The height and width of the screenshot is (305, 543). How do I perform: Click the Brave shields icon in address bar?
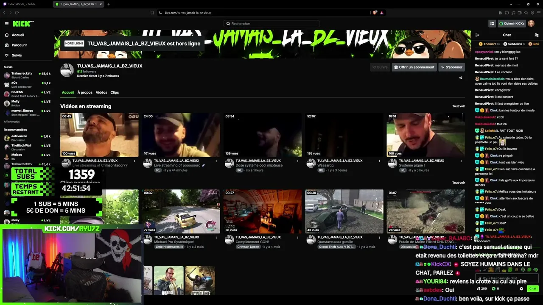click(375, 13)
